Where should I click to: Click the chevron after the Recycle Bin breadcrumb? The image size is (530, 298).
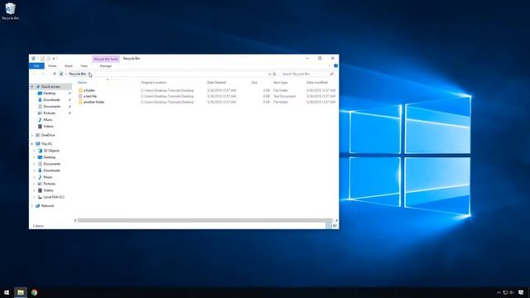click(x=89, y=74)
